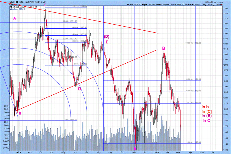231x154 pixels.
Task: Click the 1350 price axis label
Action: [x=226, y=29]
